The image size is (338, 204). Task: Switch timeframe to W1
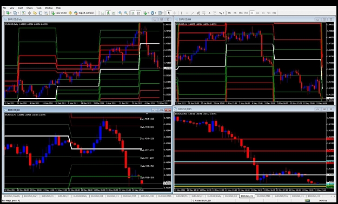tap(269, 13)
